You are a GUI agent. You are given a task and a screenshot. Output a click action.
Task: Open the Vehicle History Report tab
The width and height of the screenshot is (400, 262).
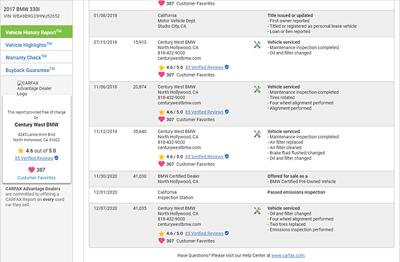[x=37, y=32]
